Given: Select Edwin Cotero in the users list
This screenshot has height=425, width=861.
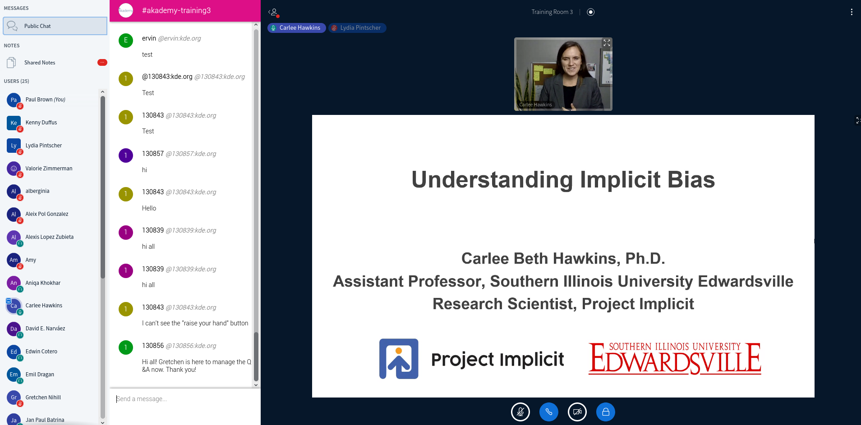Looking at the screenshot, I should 51,352.
